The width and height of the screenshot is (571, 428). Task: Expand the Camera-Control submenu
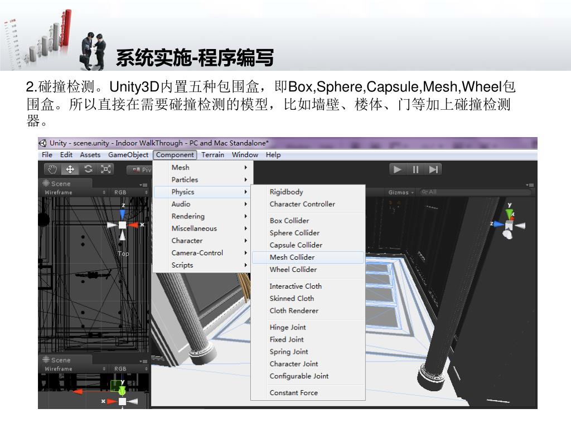202,253
